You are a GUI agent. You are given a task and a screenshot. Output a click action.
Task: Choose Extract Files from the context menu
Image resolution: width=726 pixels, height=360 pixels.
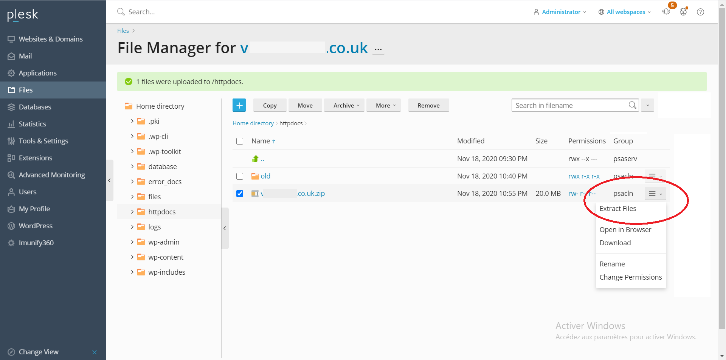(x=617, y=209)
